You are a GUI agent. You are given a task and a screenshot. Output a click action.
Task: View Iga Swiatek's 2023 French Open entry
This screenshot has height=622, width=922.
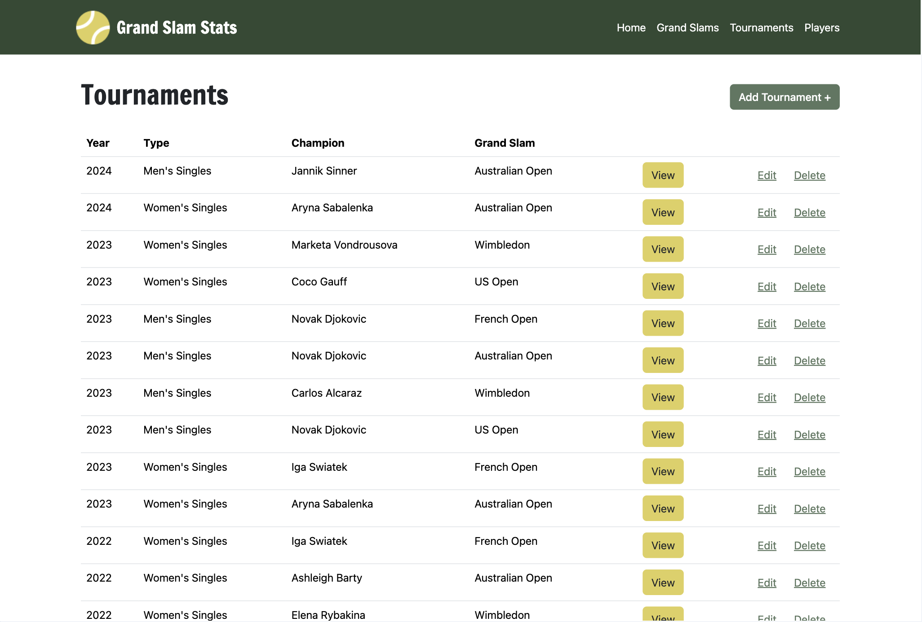click(x=663, y=471)
